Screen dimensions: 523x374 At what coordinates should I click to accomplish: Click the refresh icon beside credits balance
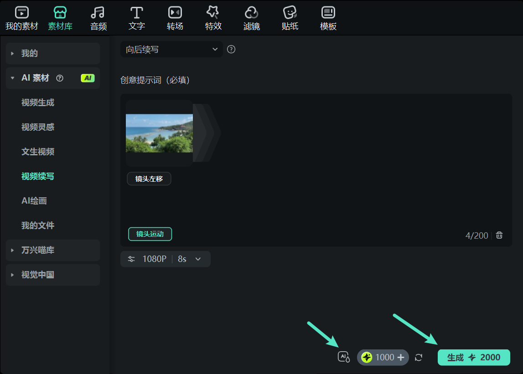click(419, 358)
